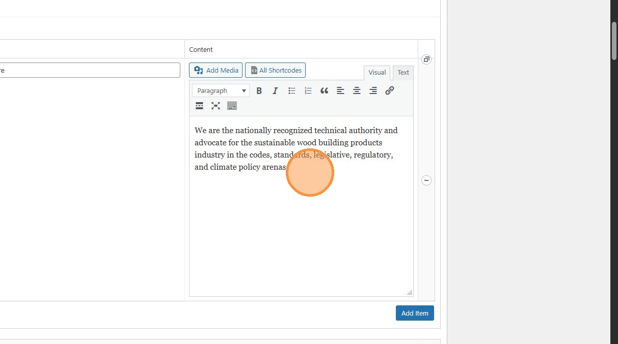Open the All Shortcodes button

(x=275, y=70)
